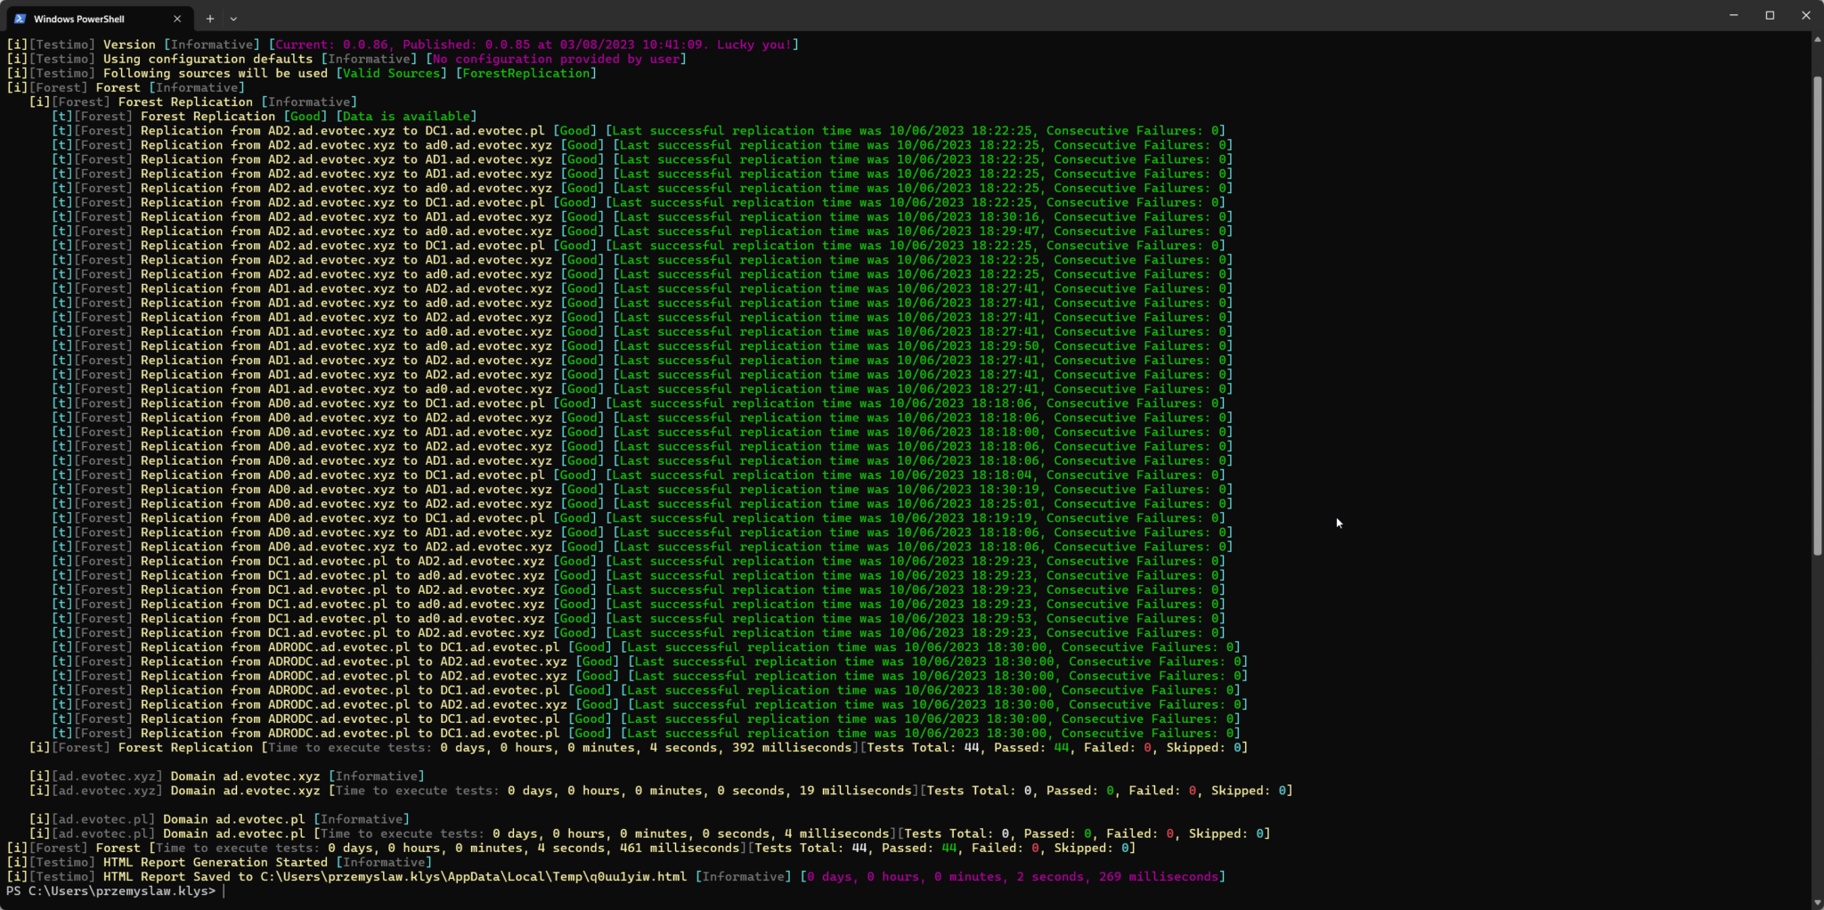Click the scrollbar up arrow
Image resolution: width=1824 pixels, height=910 pixels.
point(1817,39)
